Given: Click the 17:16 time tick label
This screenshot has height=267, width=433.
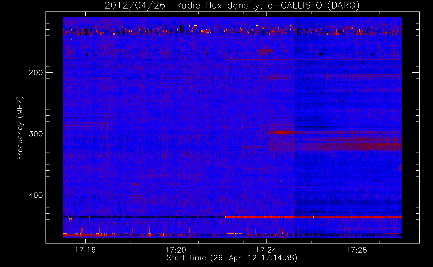Looking at the screenshot, I should click(x=85, y=250).
